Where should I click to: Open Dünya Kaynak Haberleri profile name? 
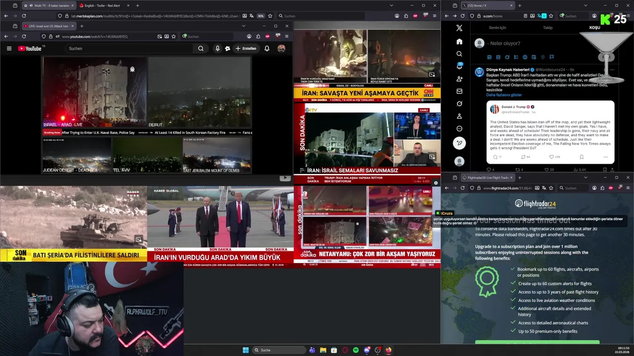(508, 70)
